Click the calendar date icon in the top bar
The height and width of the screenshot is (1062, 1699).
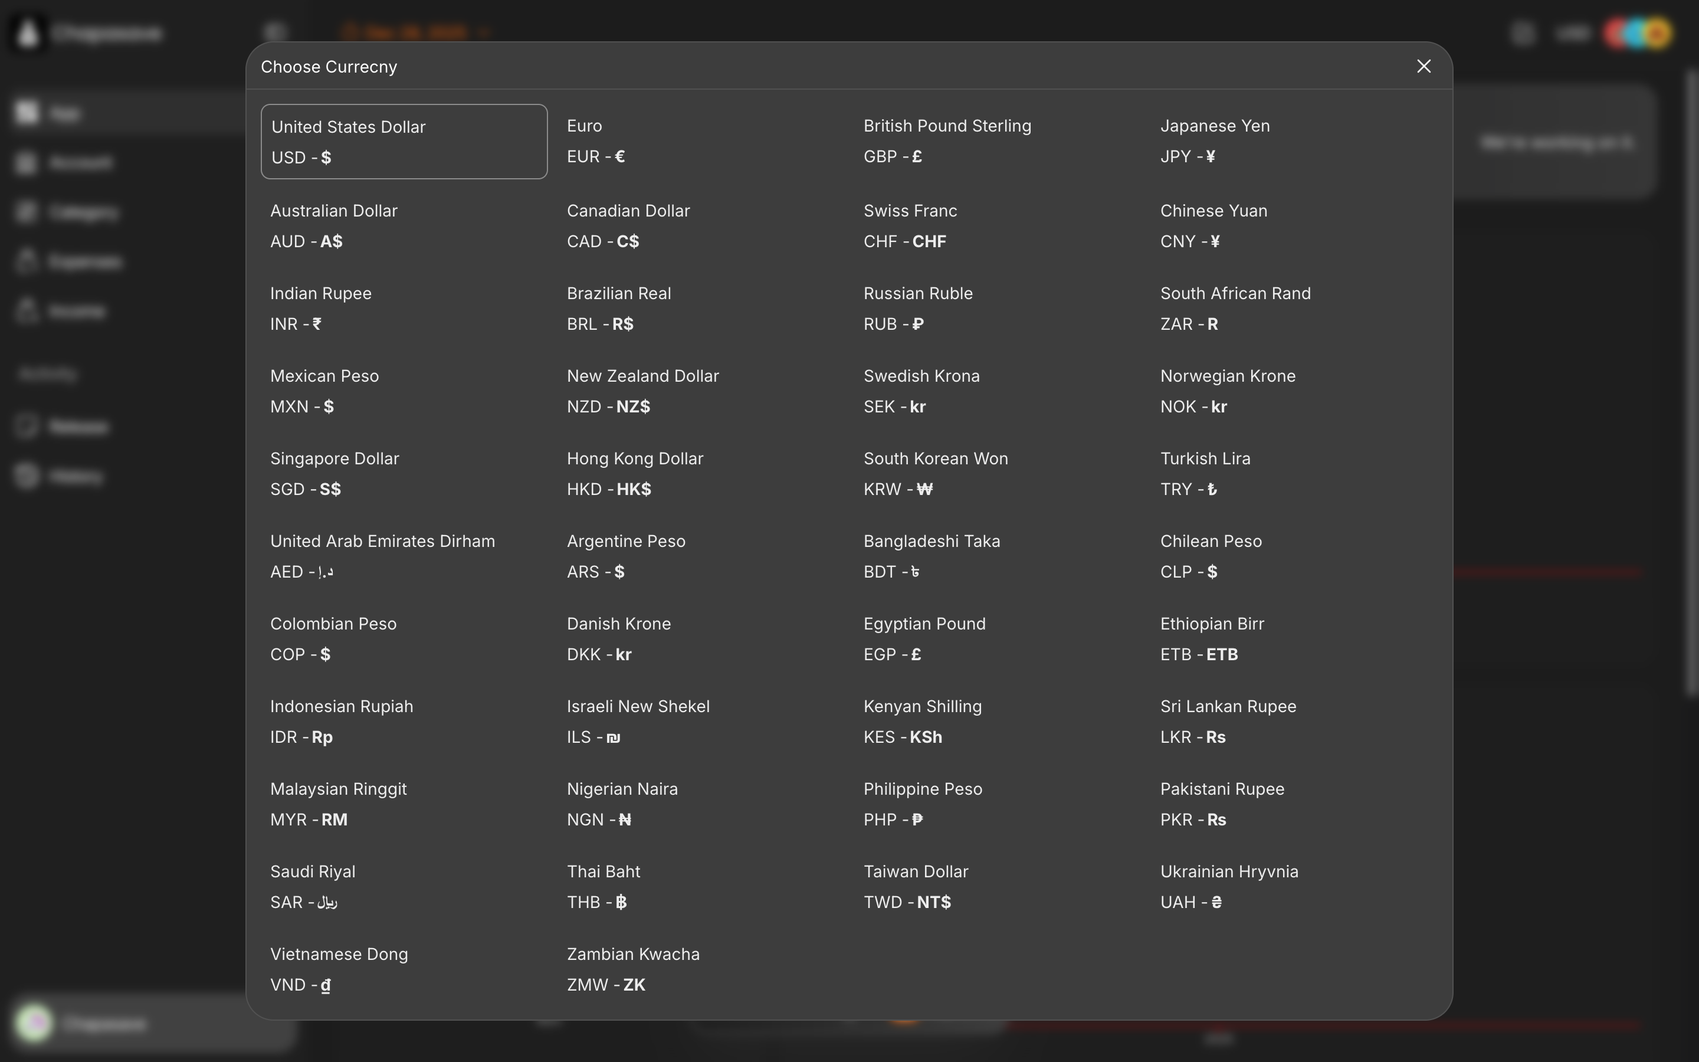[351, 32]
